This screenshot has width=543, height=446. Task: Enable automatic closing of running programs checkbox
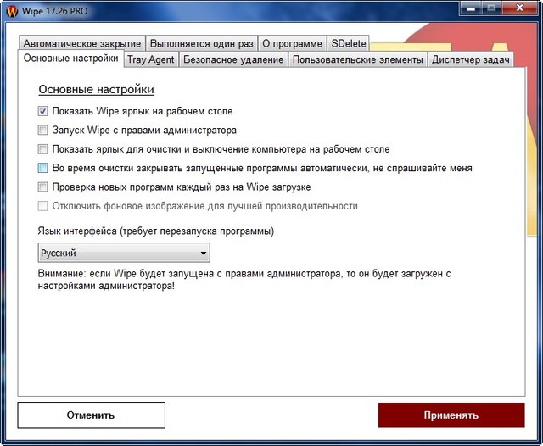click(x=43, y=168)
